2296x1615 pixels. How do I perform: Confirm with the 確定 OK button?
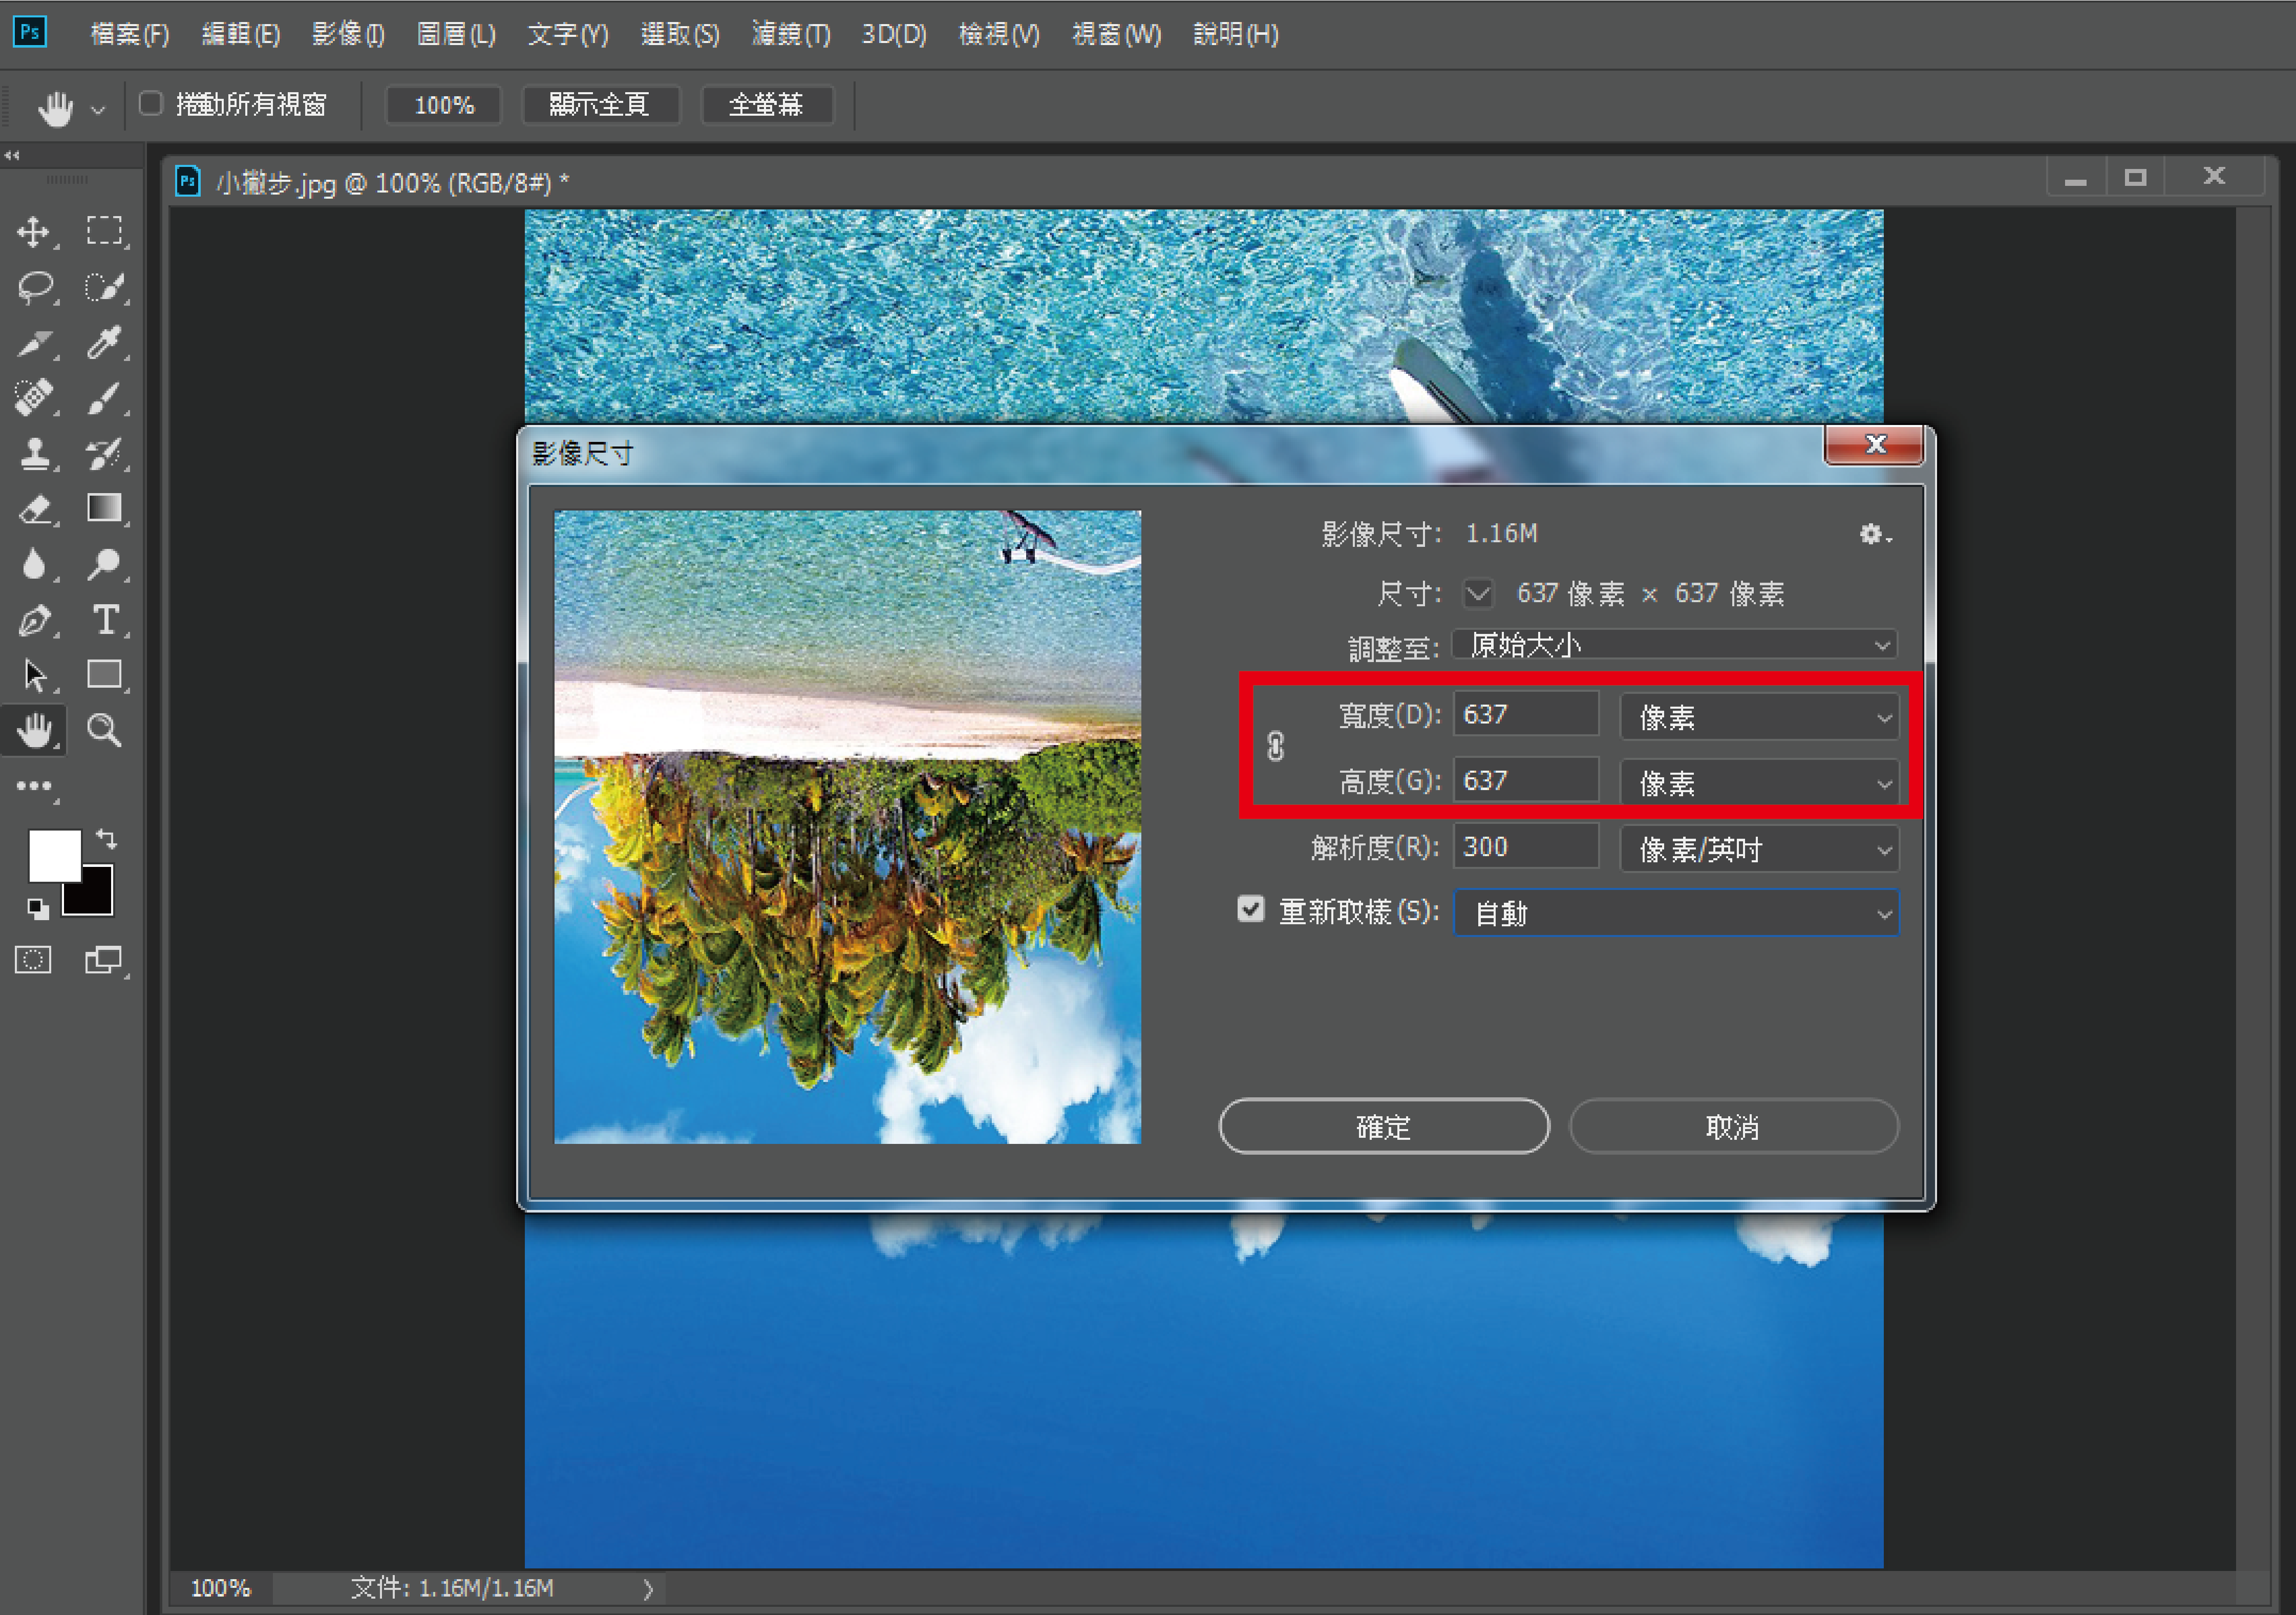coord(1383,1127)
